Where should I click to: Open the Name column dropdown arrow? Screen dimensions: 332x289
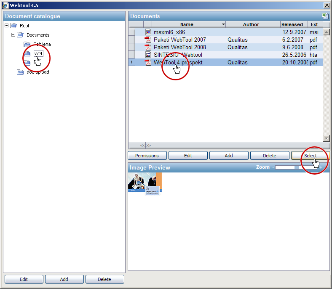tap(223, 24)
